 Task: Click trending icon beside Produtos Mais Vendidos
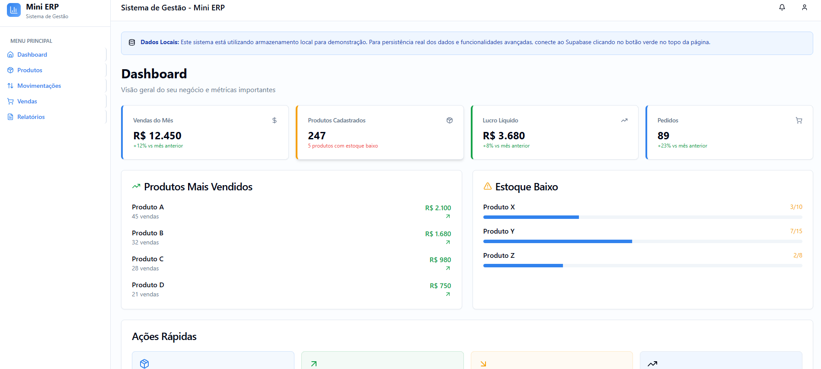[x=136, y=186]
